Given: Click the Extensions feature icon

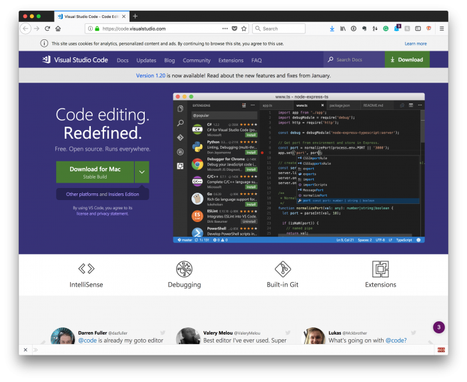Looking at the screenshot, I should (x=380, y=269).
